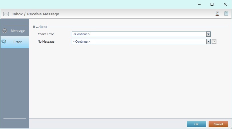Click the Error tab's speech bubble icon

[4, 42]
